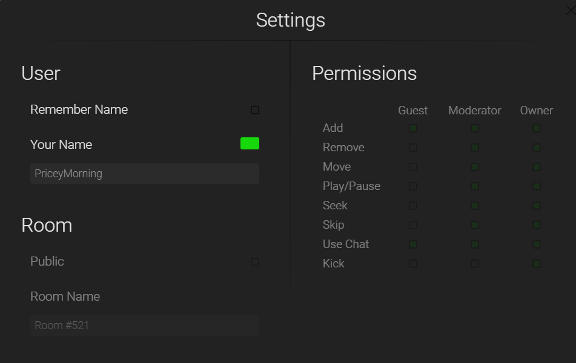Toggle Owner permission for Kick
This screenshot has width=576, height=363.
click(537, 264)
